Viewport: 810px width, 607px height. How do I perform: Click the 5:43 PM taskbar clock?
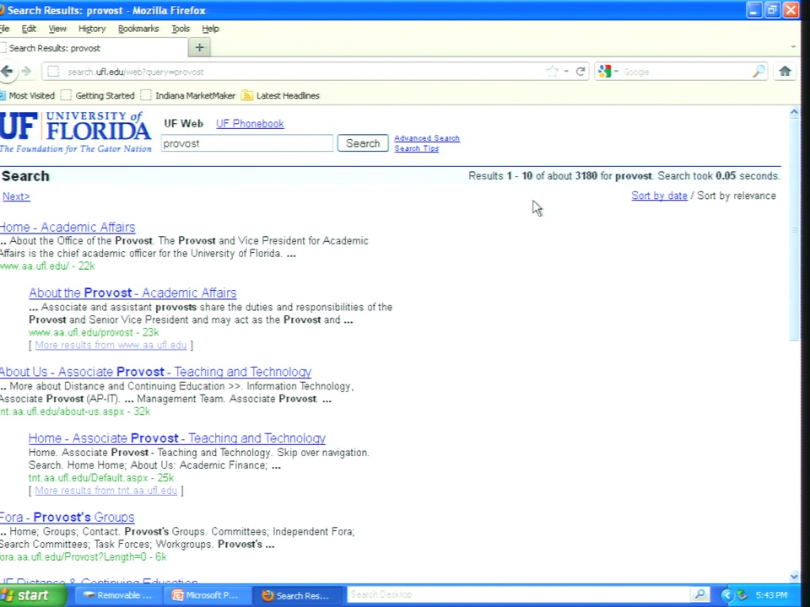coord(771,596)
